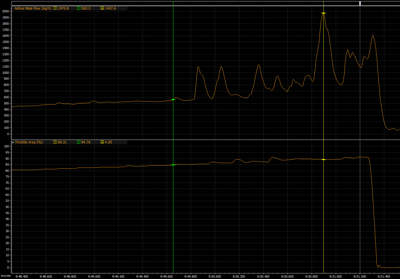Viewport: 400px width, 279px height.
Task: Click the Throttle Area channel label
Action: (x=29, y=142)
